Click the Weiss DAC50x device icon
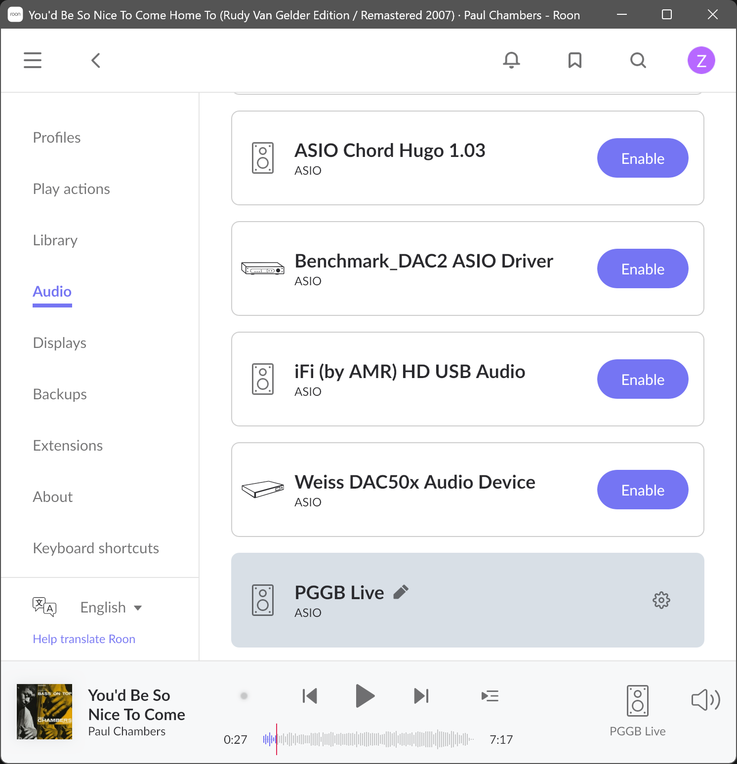The width and height of the screenshot is (737, 764). 263,490
